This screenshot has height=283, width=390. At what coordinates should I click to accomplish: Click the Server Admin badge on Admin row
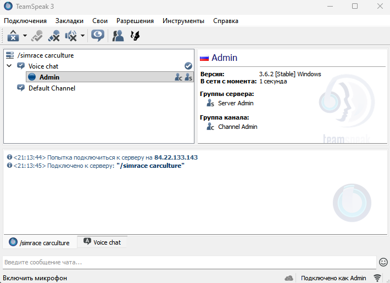coord(188,77)
